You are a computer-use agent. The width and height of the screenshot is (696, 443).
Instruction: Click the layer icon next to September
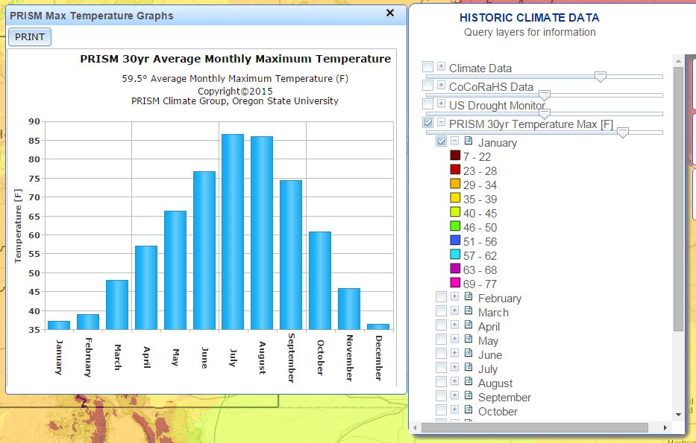coord(468,396)
